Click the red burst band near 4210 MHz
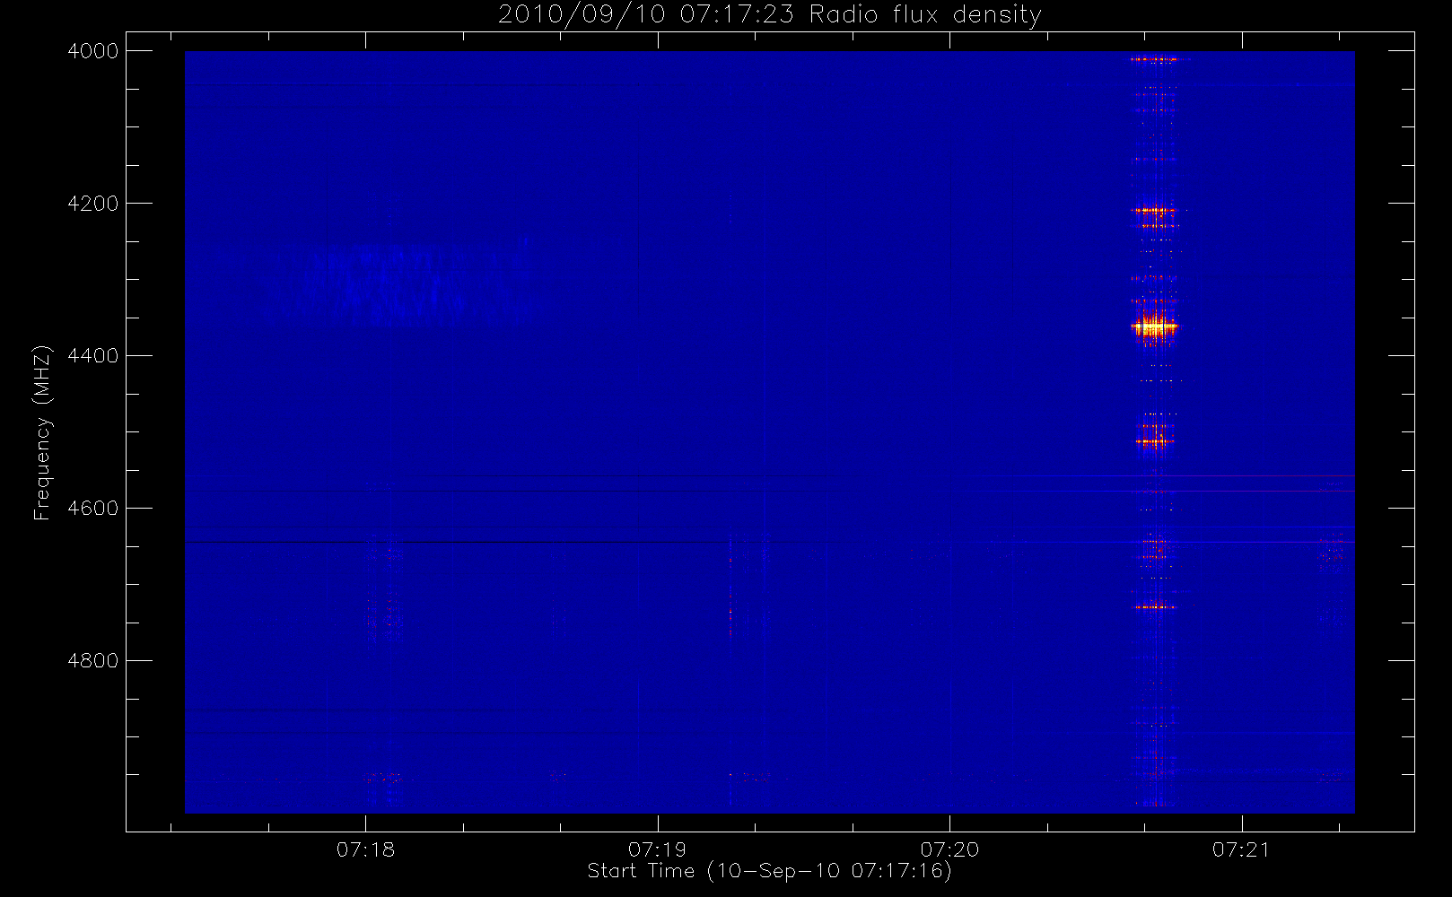 click(x=1154, y=212)
